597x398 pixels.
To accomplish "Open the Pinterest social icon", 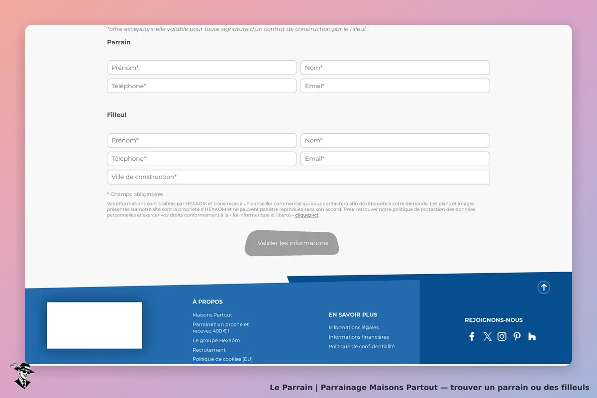I will click(x=517, y=336).
